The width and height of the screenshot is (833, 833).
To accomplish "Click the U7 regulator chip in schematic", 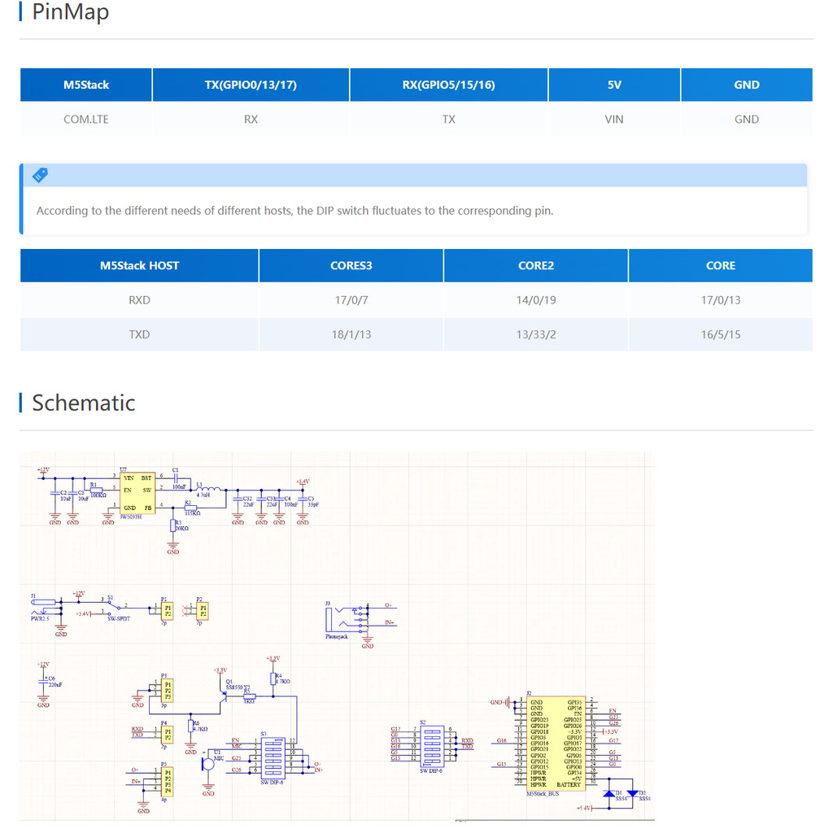I will (136, 493).
